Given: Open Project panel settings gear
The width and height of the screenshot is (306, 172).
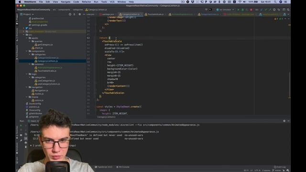Looking at the screenshot, I should point(80,14).
